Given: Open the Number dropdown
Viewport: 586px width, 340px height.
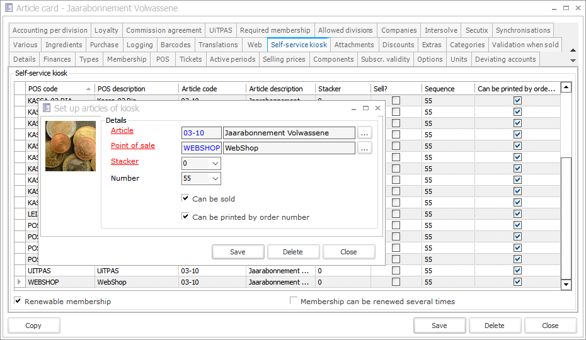Looking at the screenshot, I should tap(215, 179).
